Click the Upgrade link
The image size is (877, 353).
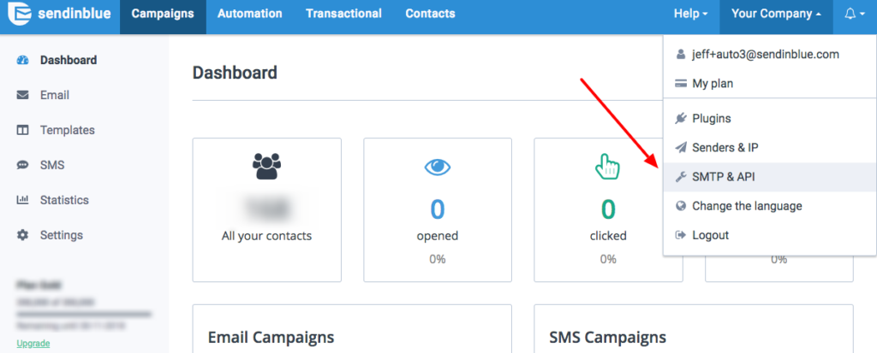pyautogui.click(x=33, y=344)
